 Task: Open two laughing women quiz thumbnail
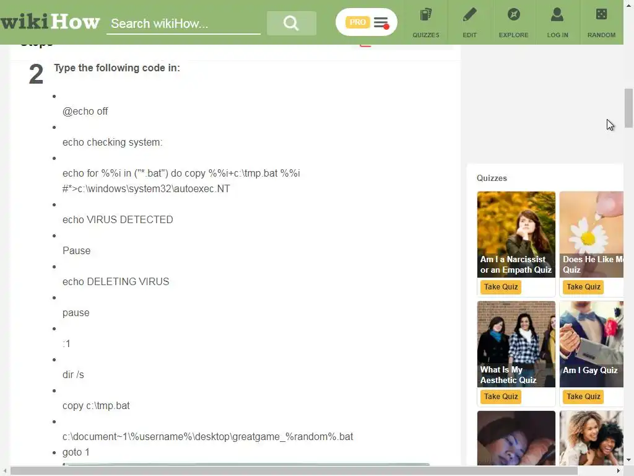pyautogui.click(x=591, y=438)
